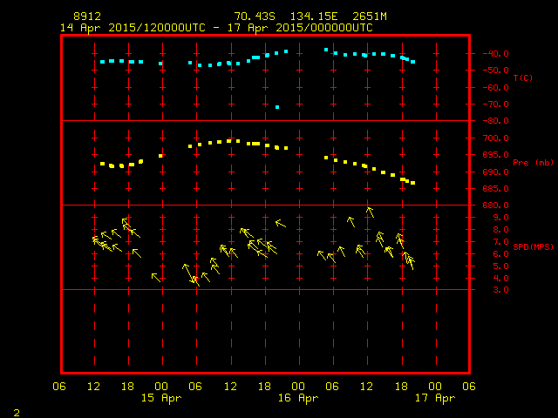This screenshot has width=558, height=418.
Task: Click the 685.0 pressure tick label
Action: [x=495, y=189]
